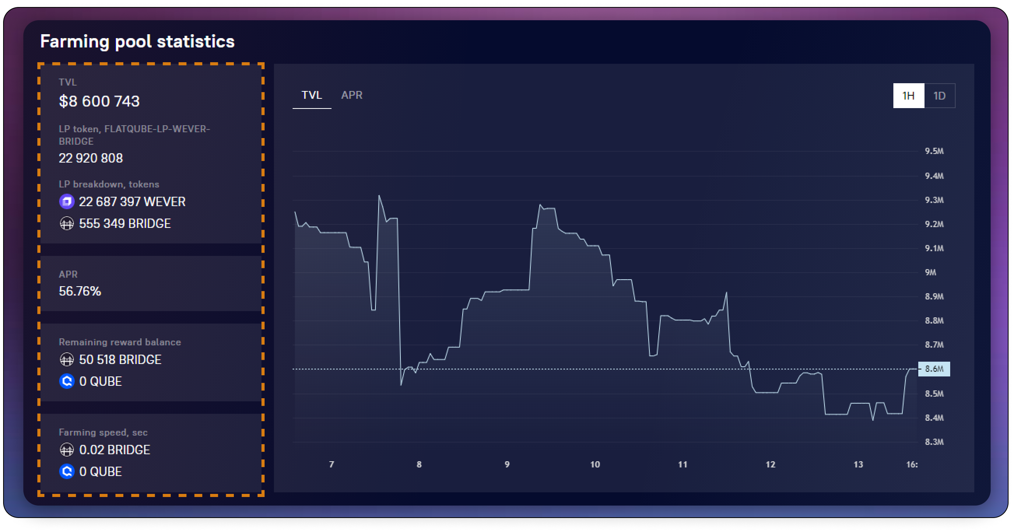Click the BRIDGE icon beside 555 349 BRIDGE
The width and height of the screenshot is (1014, 532).
click(67, 224)
